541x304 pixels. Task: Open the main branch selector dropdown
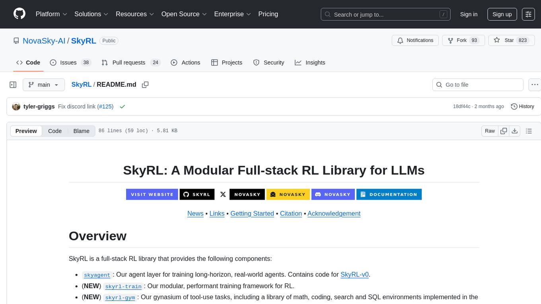[x=43, y=85]
